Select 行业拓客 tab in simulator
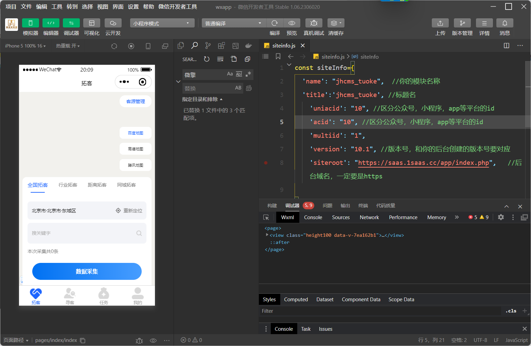The width and height of the screenshot is (531, 346). [68, 185]
